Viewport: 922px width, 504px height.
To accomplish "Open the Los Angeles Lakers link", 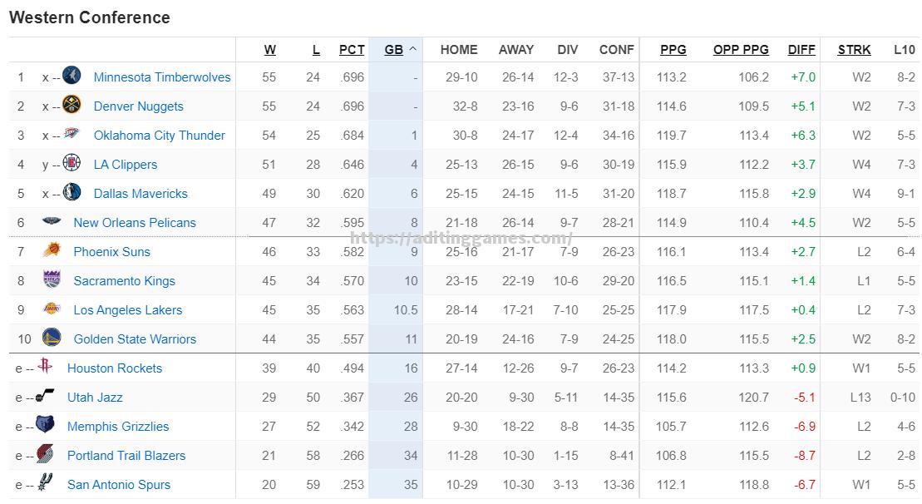I will pyautogui.click(x=127, y=310).
